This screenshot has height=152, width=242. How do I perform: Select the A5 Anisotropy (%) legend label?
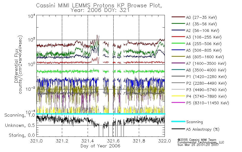(203, 129)
